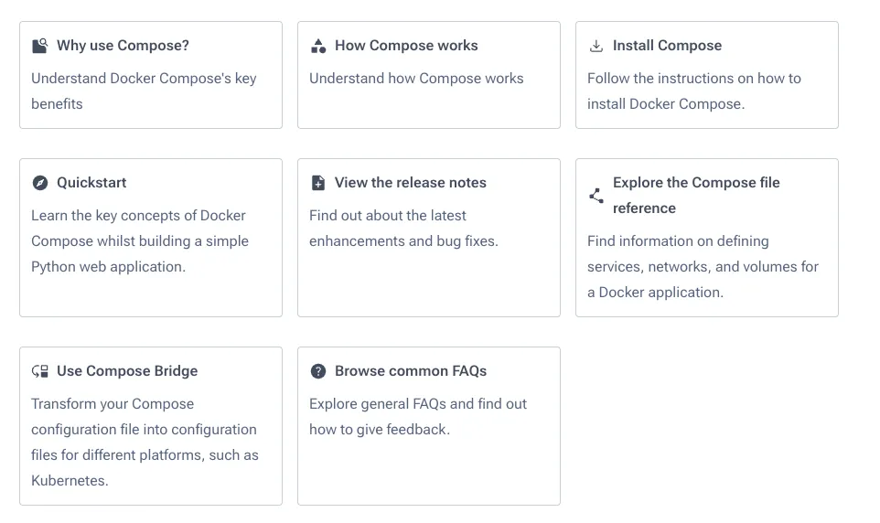Click the Kubernetes configuration description text

[145, 443]
